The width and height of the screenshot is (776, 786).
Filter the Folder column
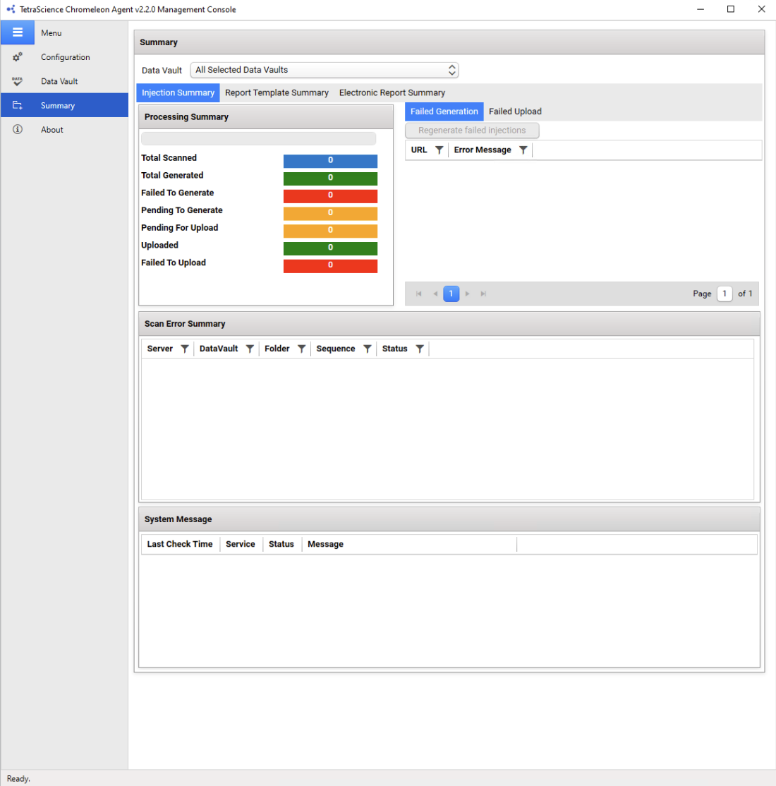(301, 349)
